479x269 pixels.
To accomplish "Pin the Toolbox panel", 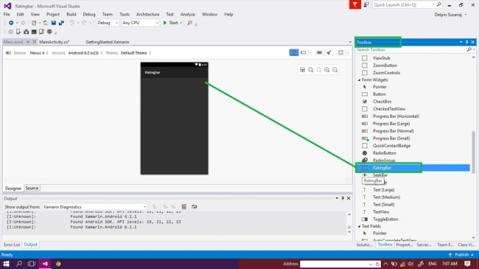I will [x=466, y=42].
